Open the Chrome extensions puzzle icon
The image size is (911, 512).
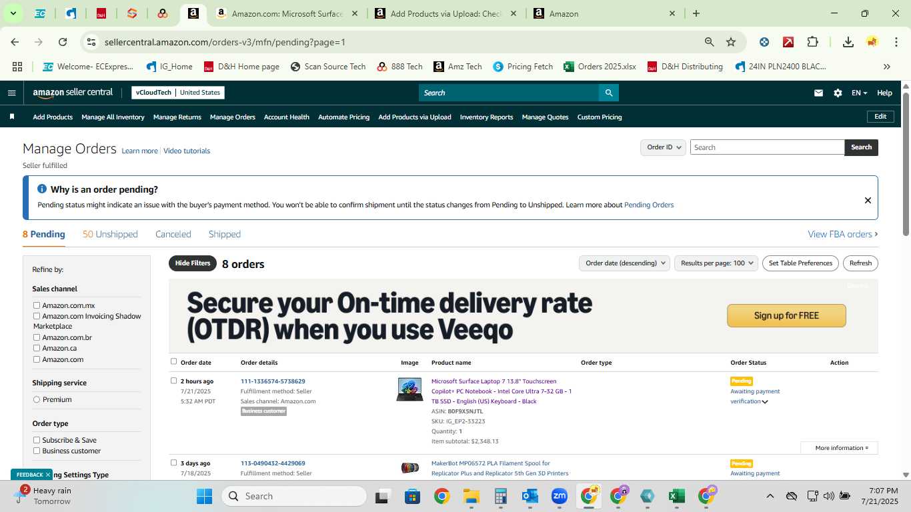coord(812,42)
